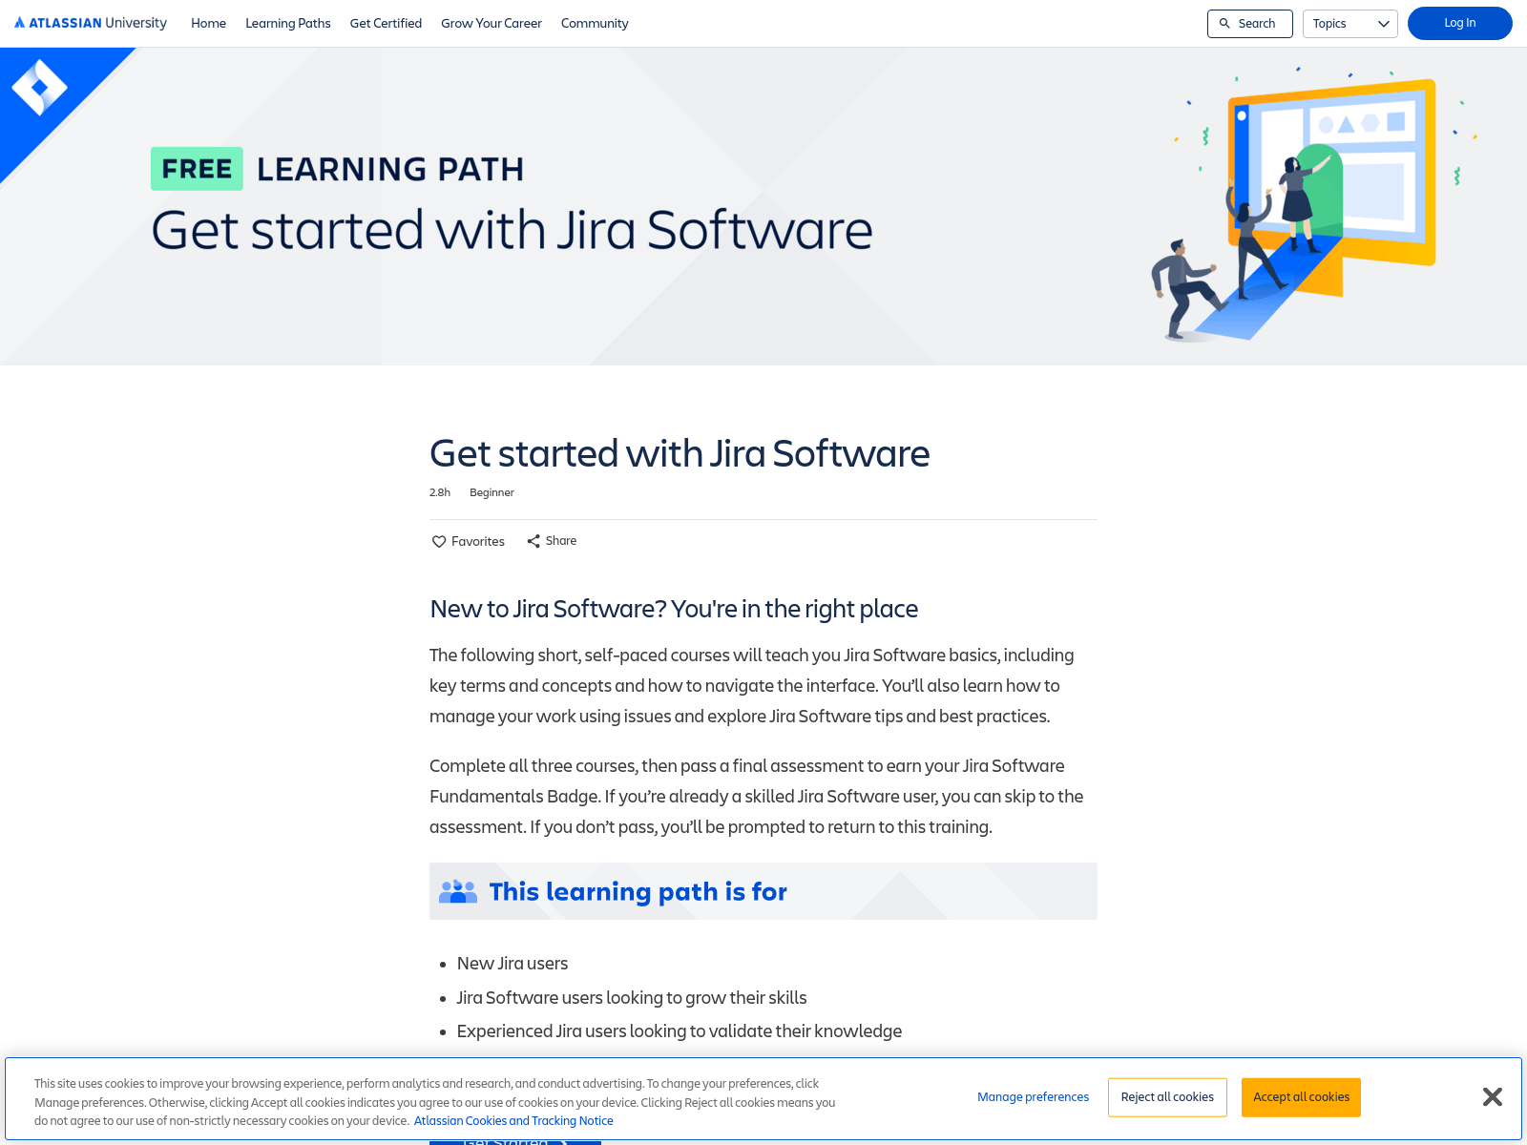1527x1145 pixels.
Task: Click the FREE badge in banner
Action: (x=197, y=169)
